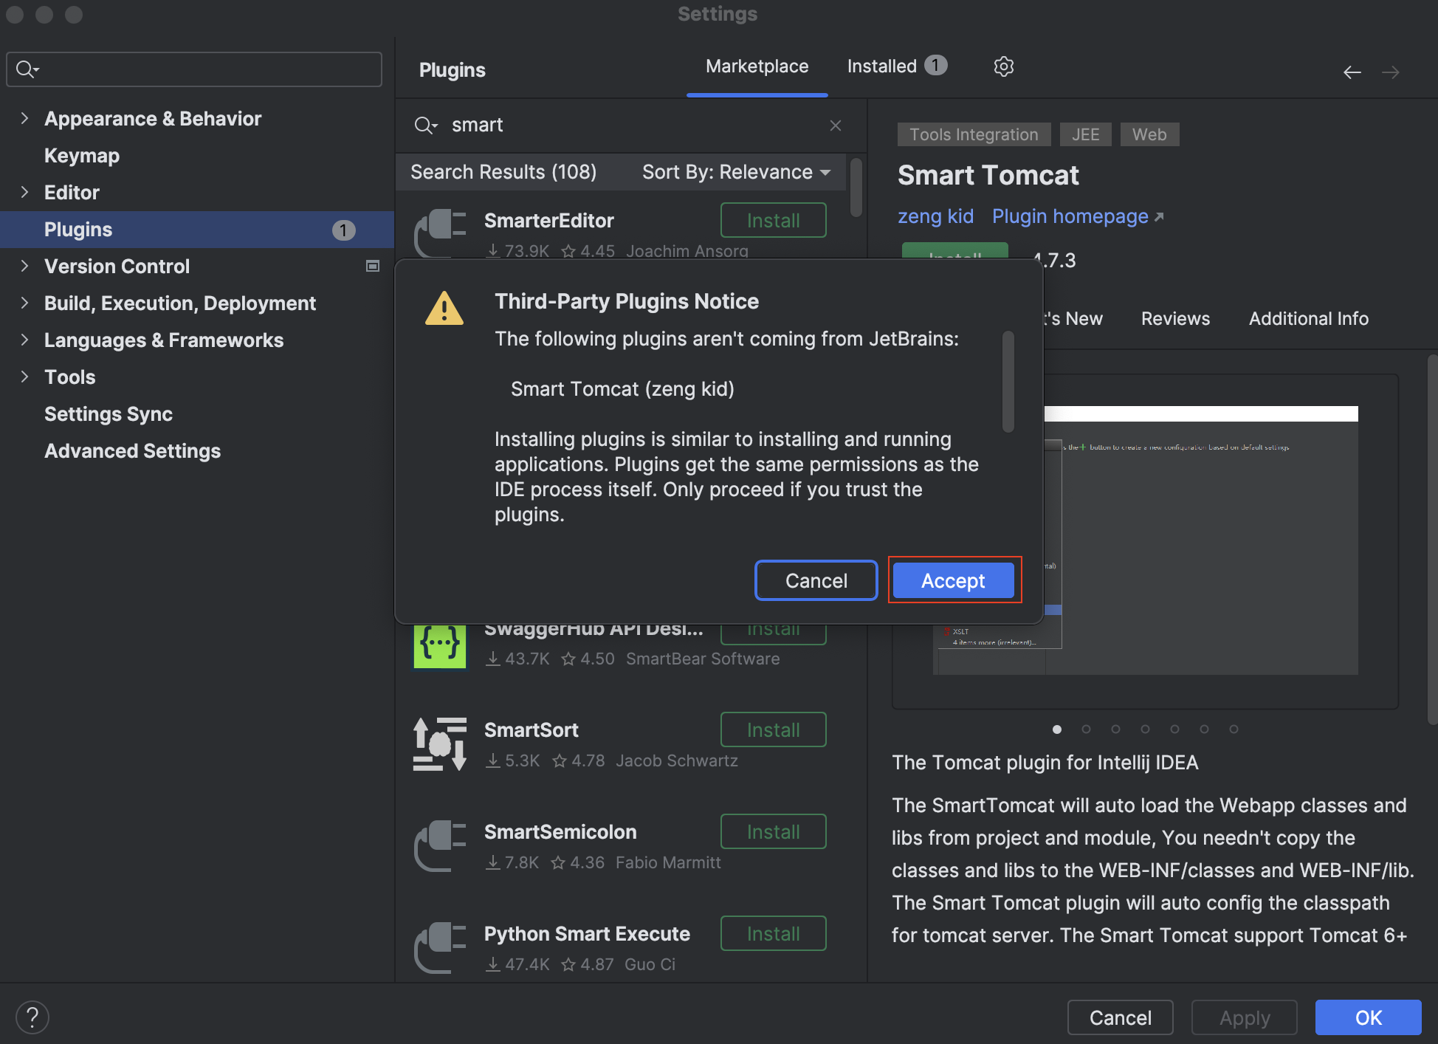Install the SmartSemicolon plugin
1438x1044 pixels.
click(773, 832)
